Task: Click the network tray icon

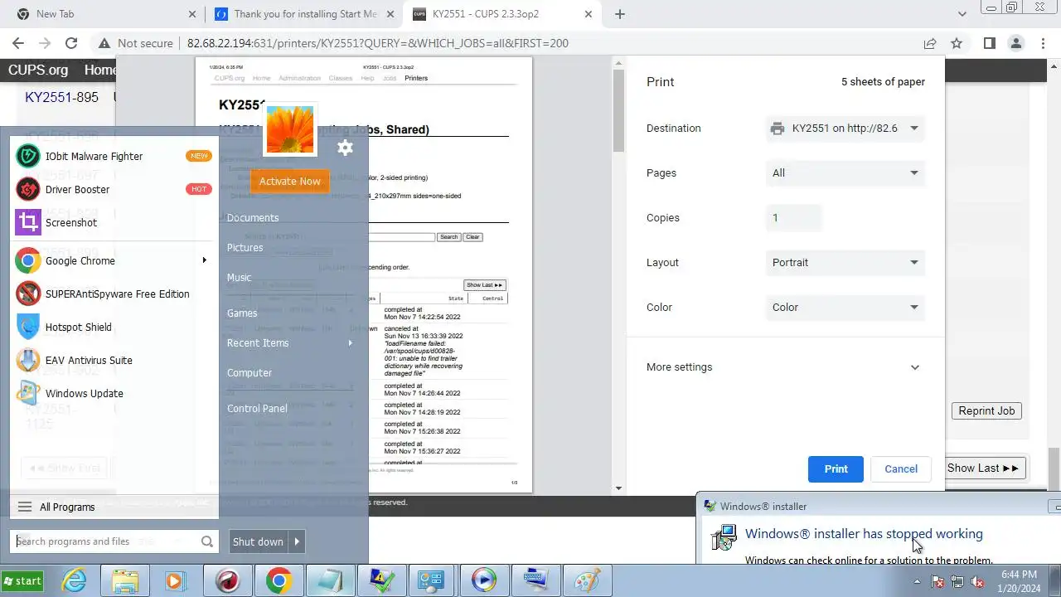Action: 957,581
